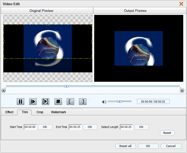Image resolution: width=187 pixels, height=153 pixels.
Task: Cancel the video edit dialog
Action: click(171, 146)
